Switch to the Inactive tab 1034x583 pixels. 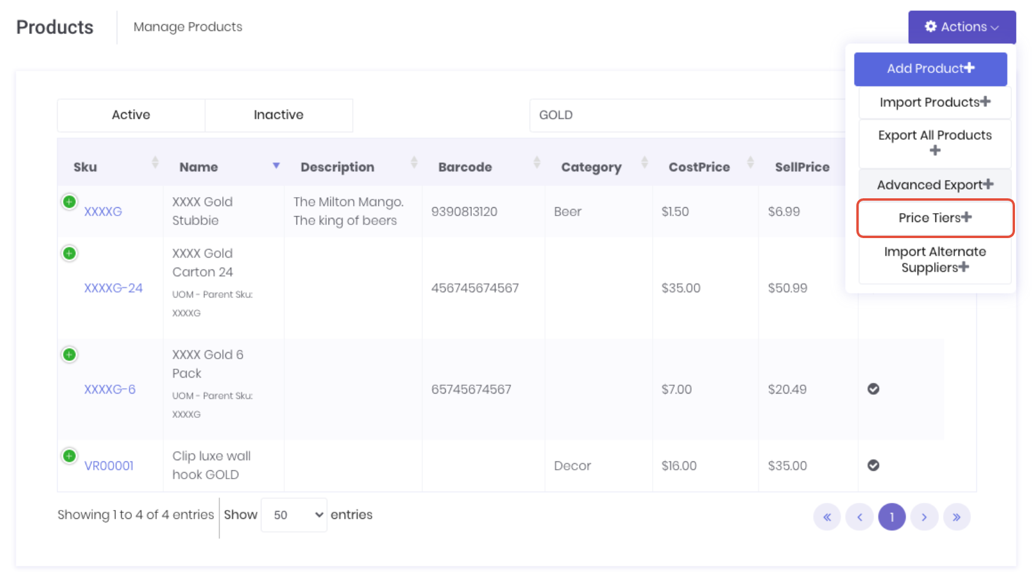point(279,115)
